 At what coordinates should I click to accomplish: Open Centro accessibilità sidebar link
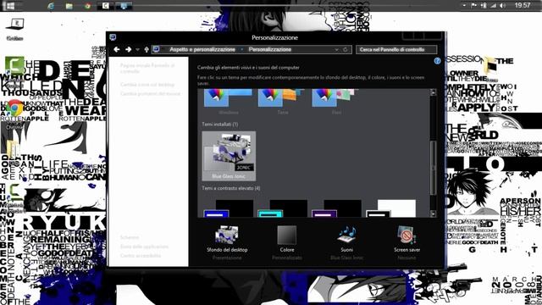coord(141,256)
